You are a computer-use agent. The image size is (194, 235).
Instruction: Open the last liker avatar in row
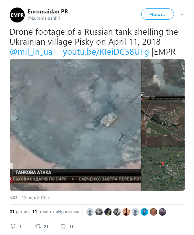[x=162, y=212]
